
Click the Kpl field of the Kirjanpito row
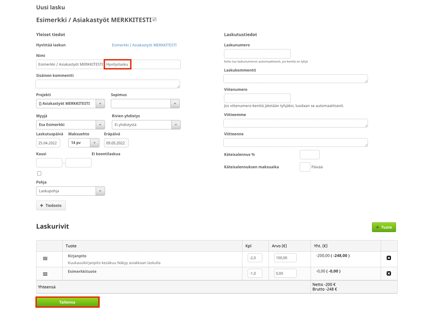click(255, 258)
